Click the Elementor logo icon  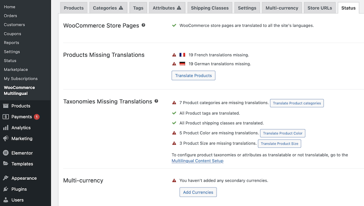pyautogui.click(x=5, y=153)
